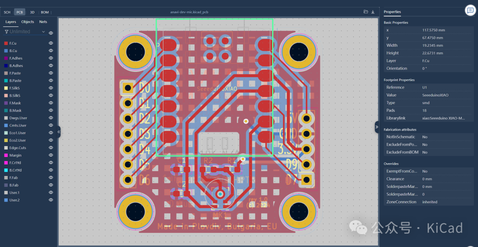Screen dimensions: 478x247
Task: Hide the Eco1.User layer
Action: (x=51, y=133)
